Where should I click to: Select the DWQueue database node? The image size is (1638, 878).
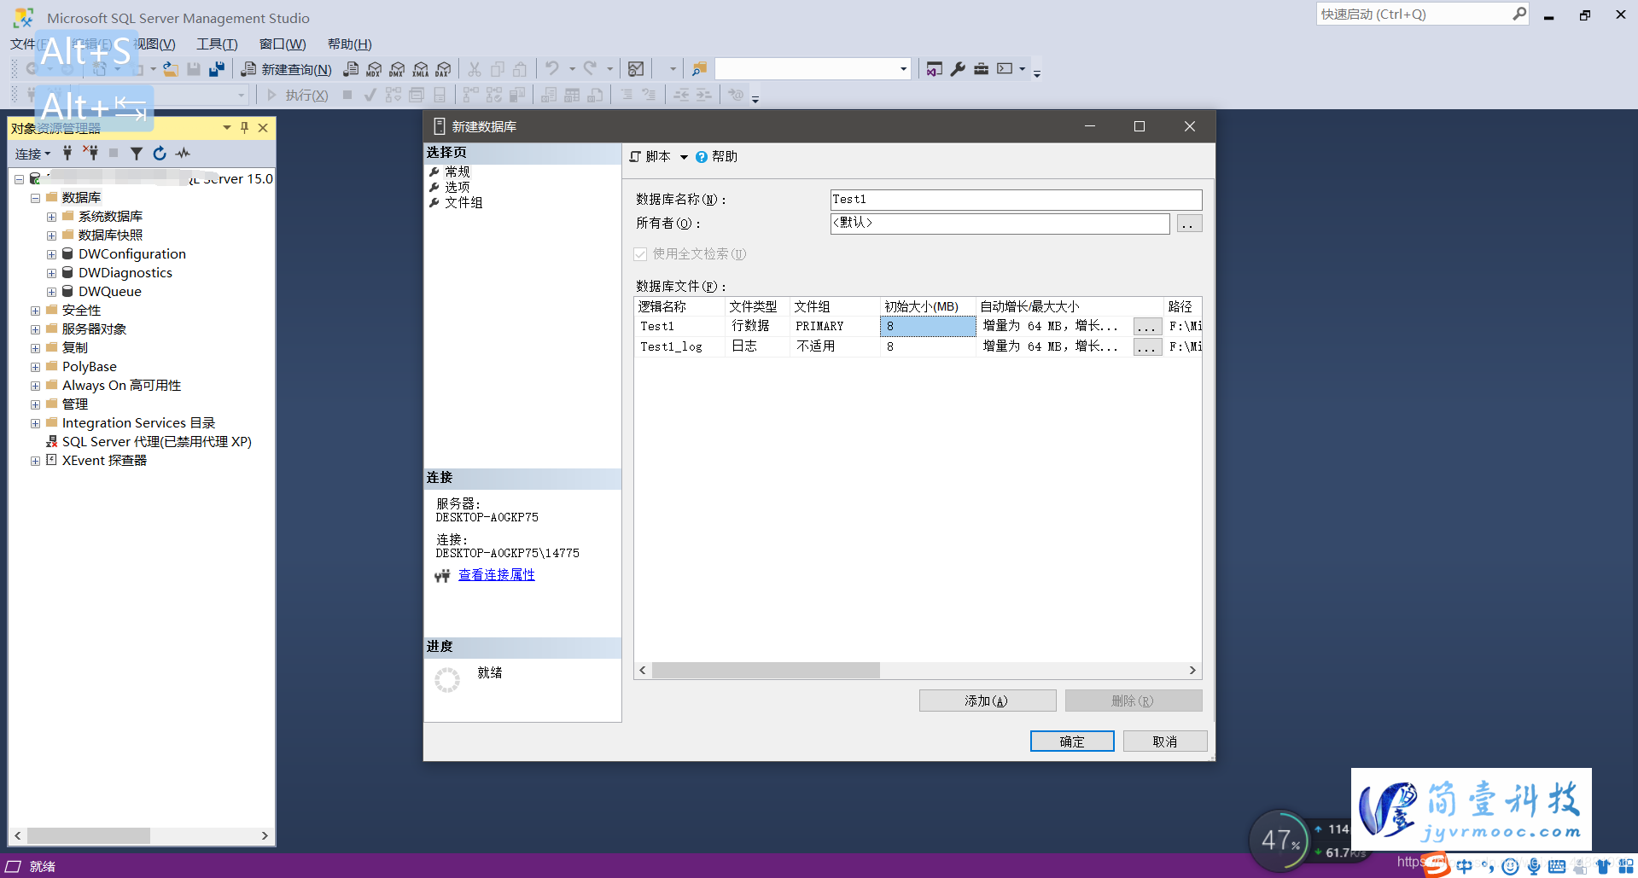point(110,292)
